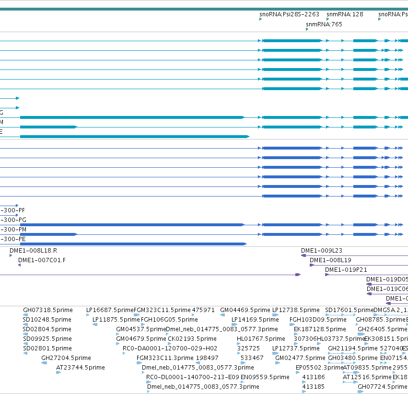The height and width of the screenshot is (394, 408).
Task: Open the GH03480.5prime EST label
Action: (x=353, y=359)
